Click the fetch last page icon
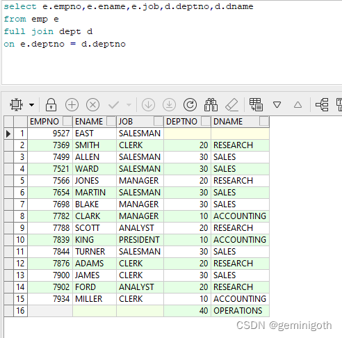The width and height of the screenshot is (342, 338). [x=169, y=105]
